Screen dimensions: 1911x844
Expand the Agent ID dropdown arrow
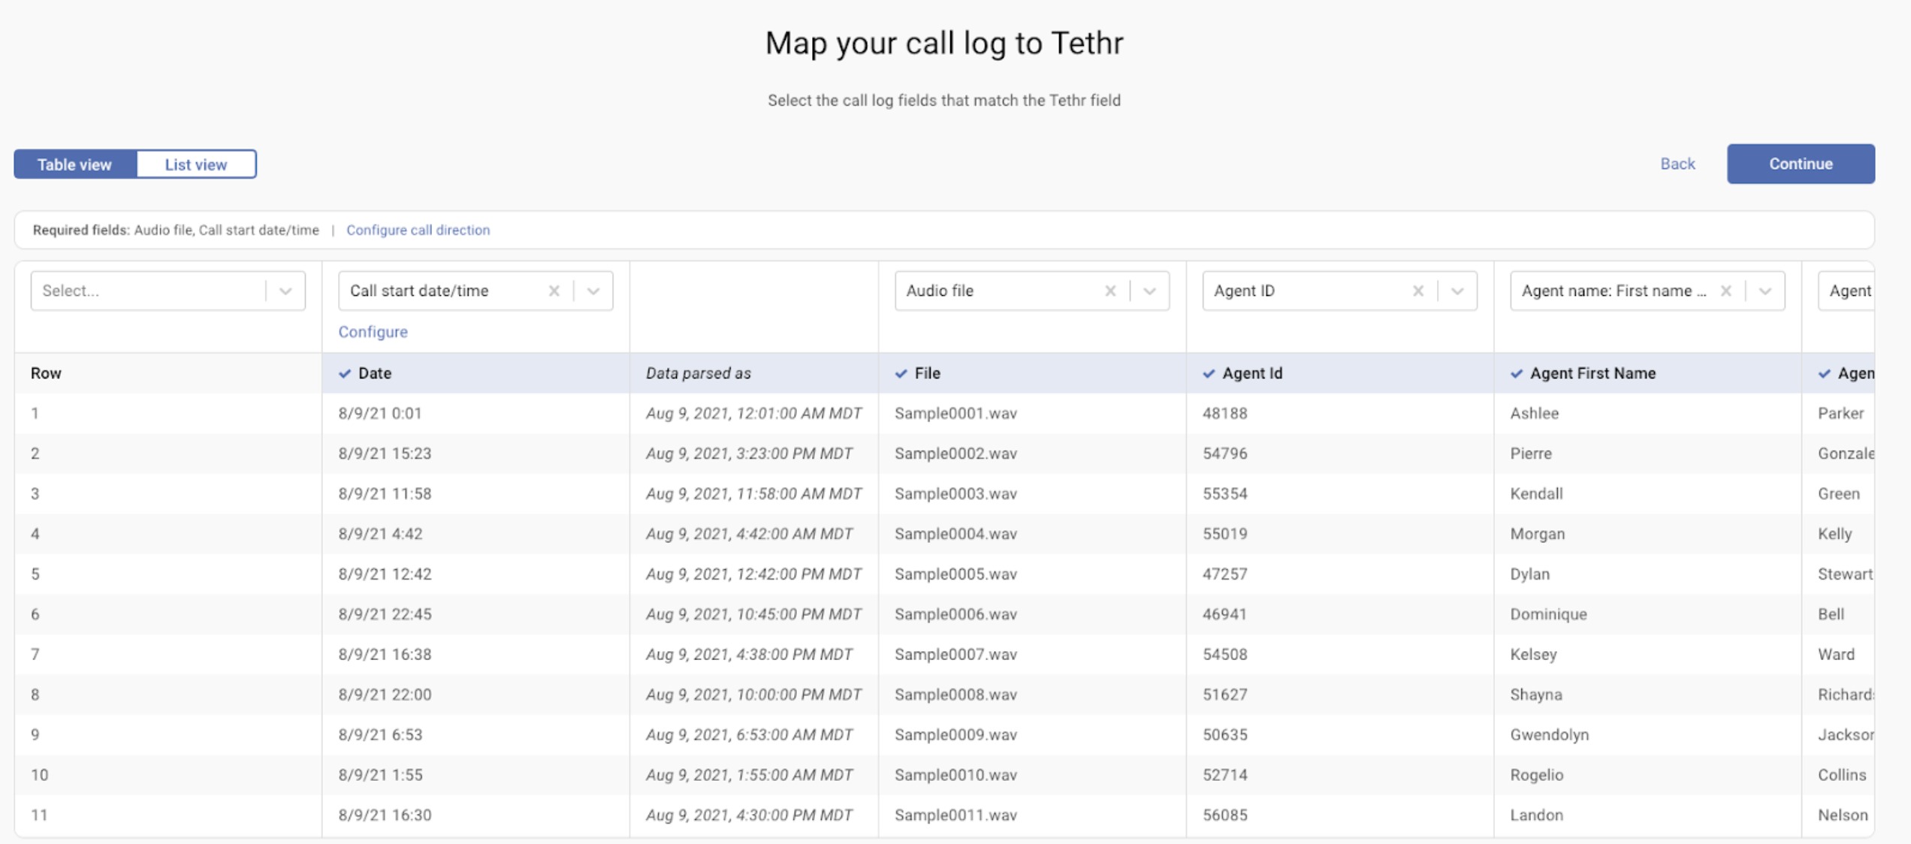point(1457,291)
